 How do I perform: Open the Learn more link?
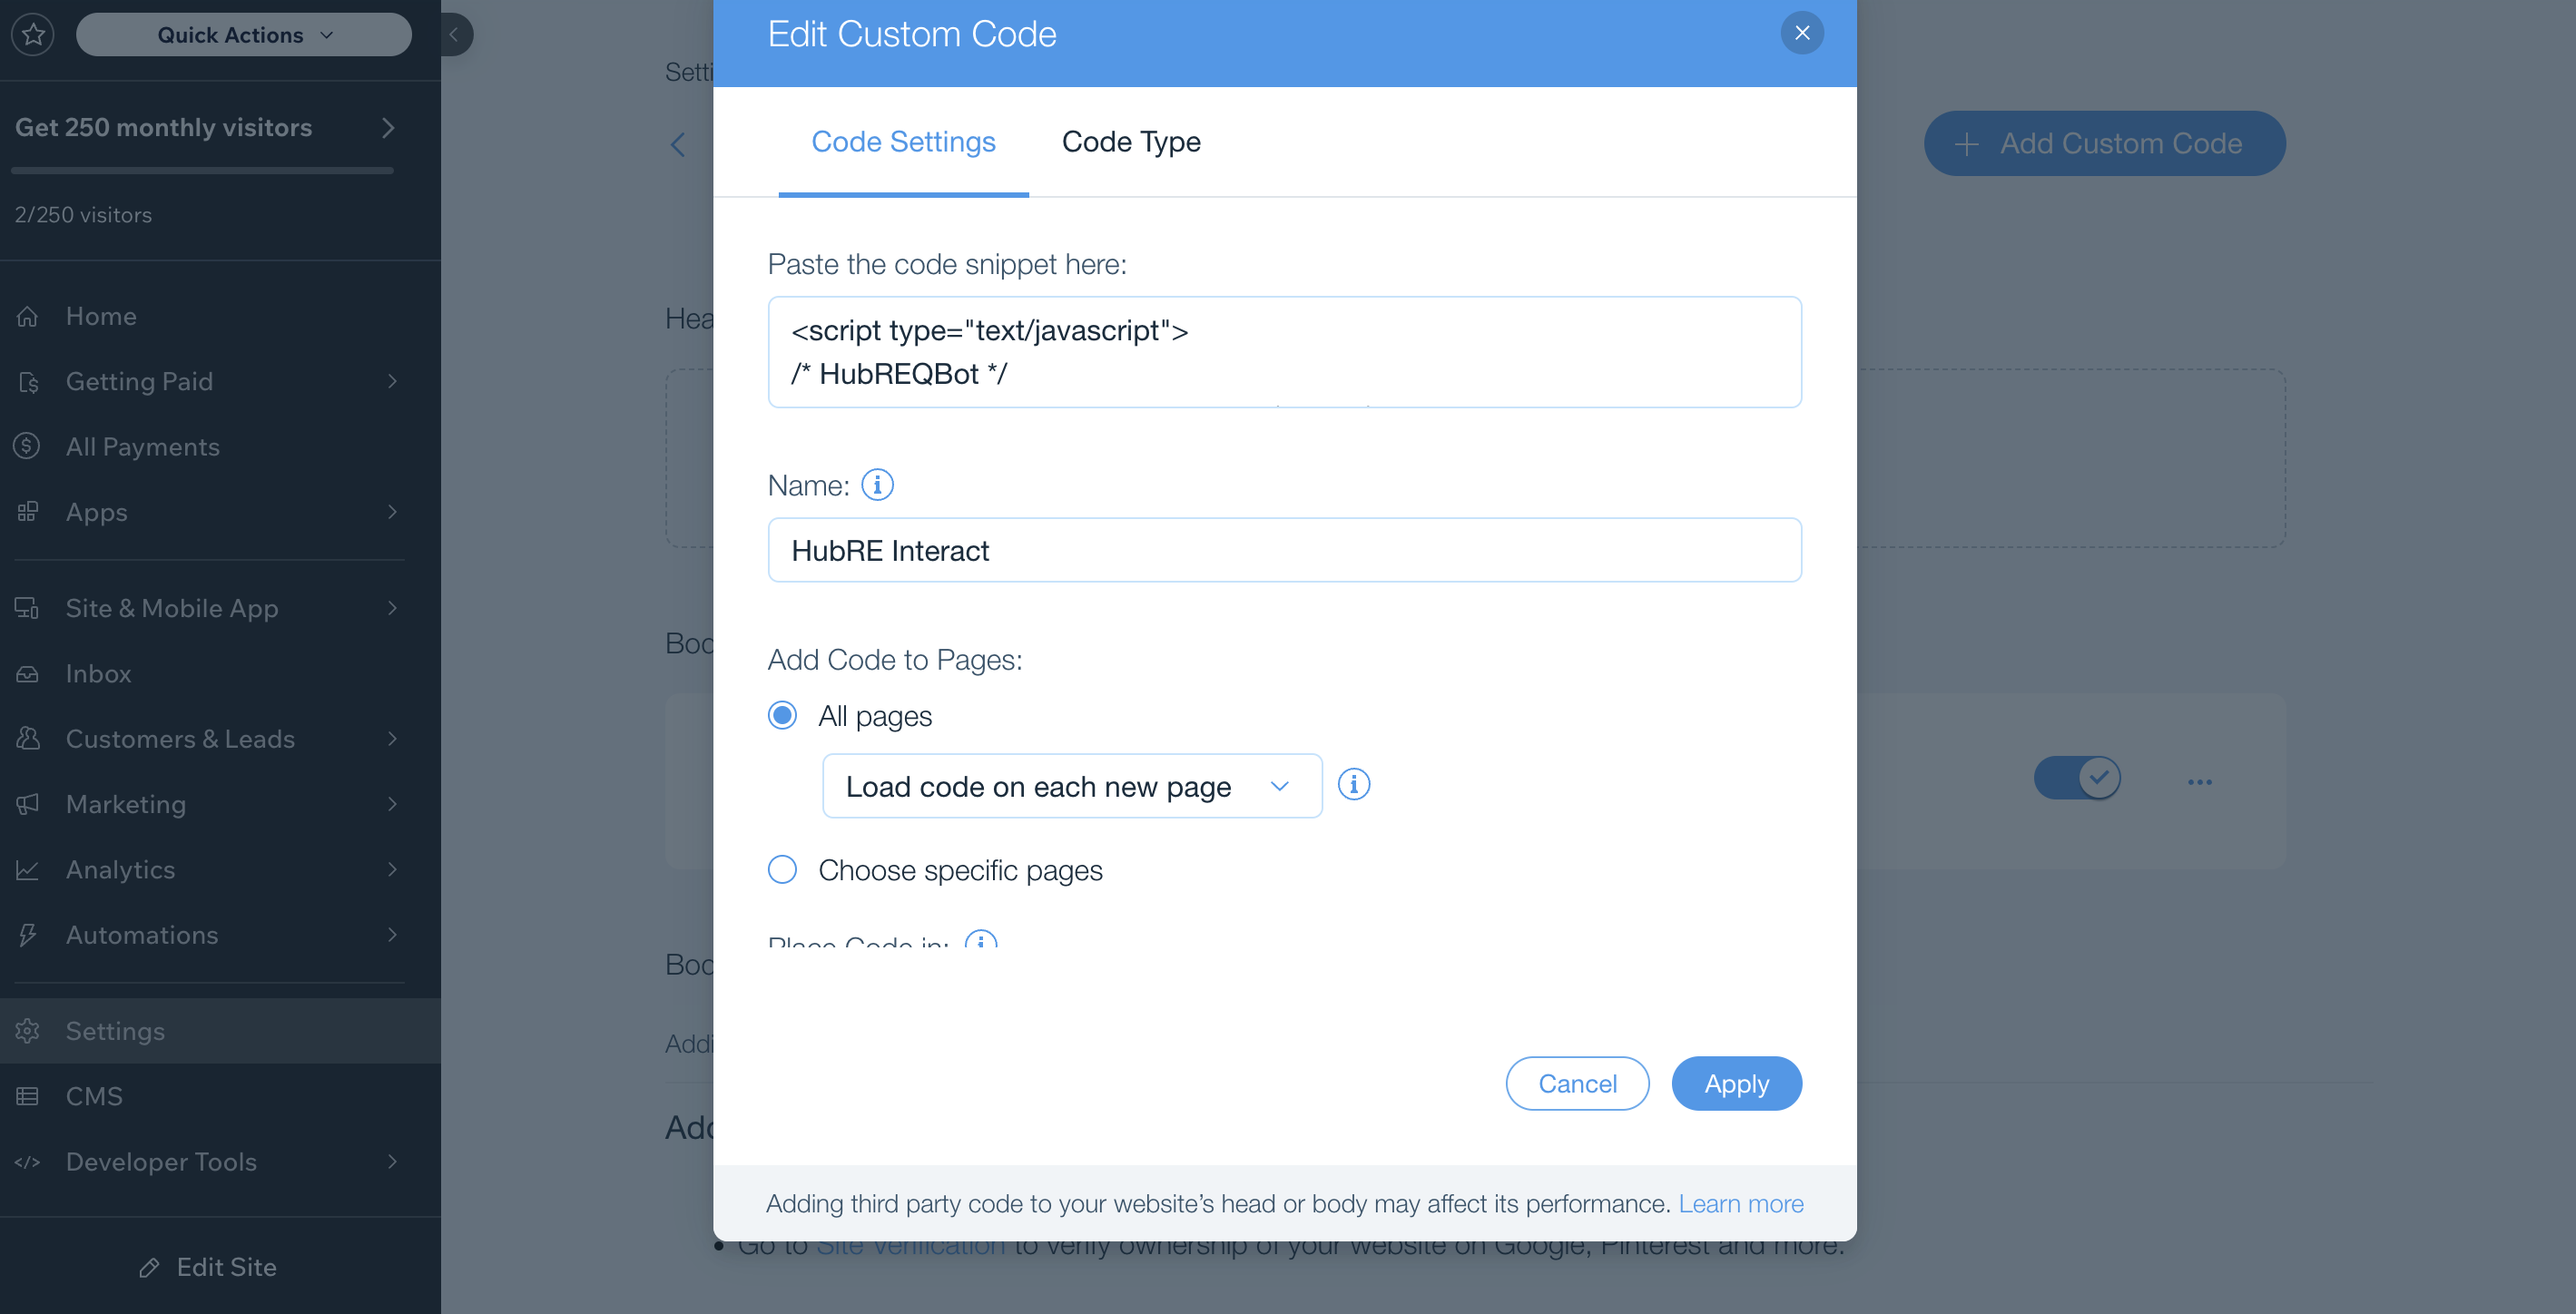(1741, 1203)
